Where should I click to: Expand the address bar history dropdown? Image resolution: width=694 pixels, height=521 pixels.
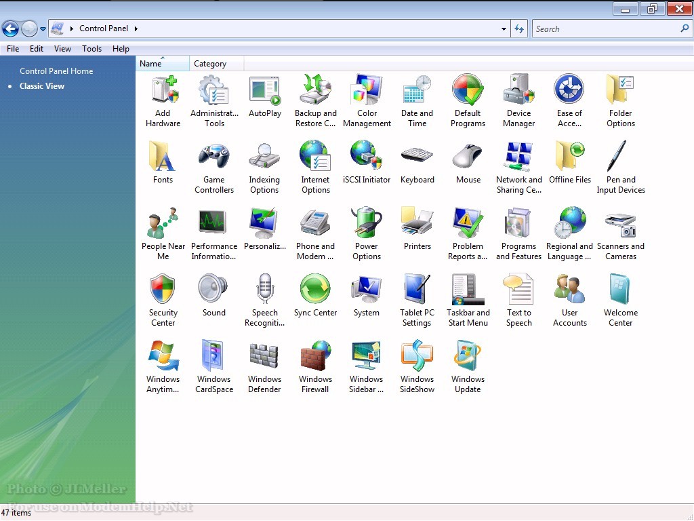(504, 28)
